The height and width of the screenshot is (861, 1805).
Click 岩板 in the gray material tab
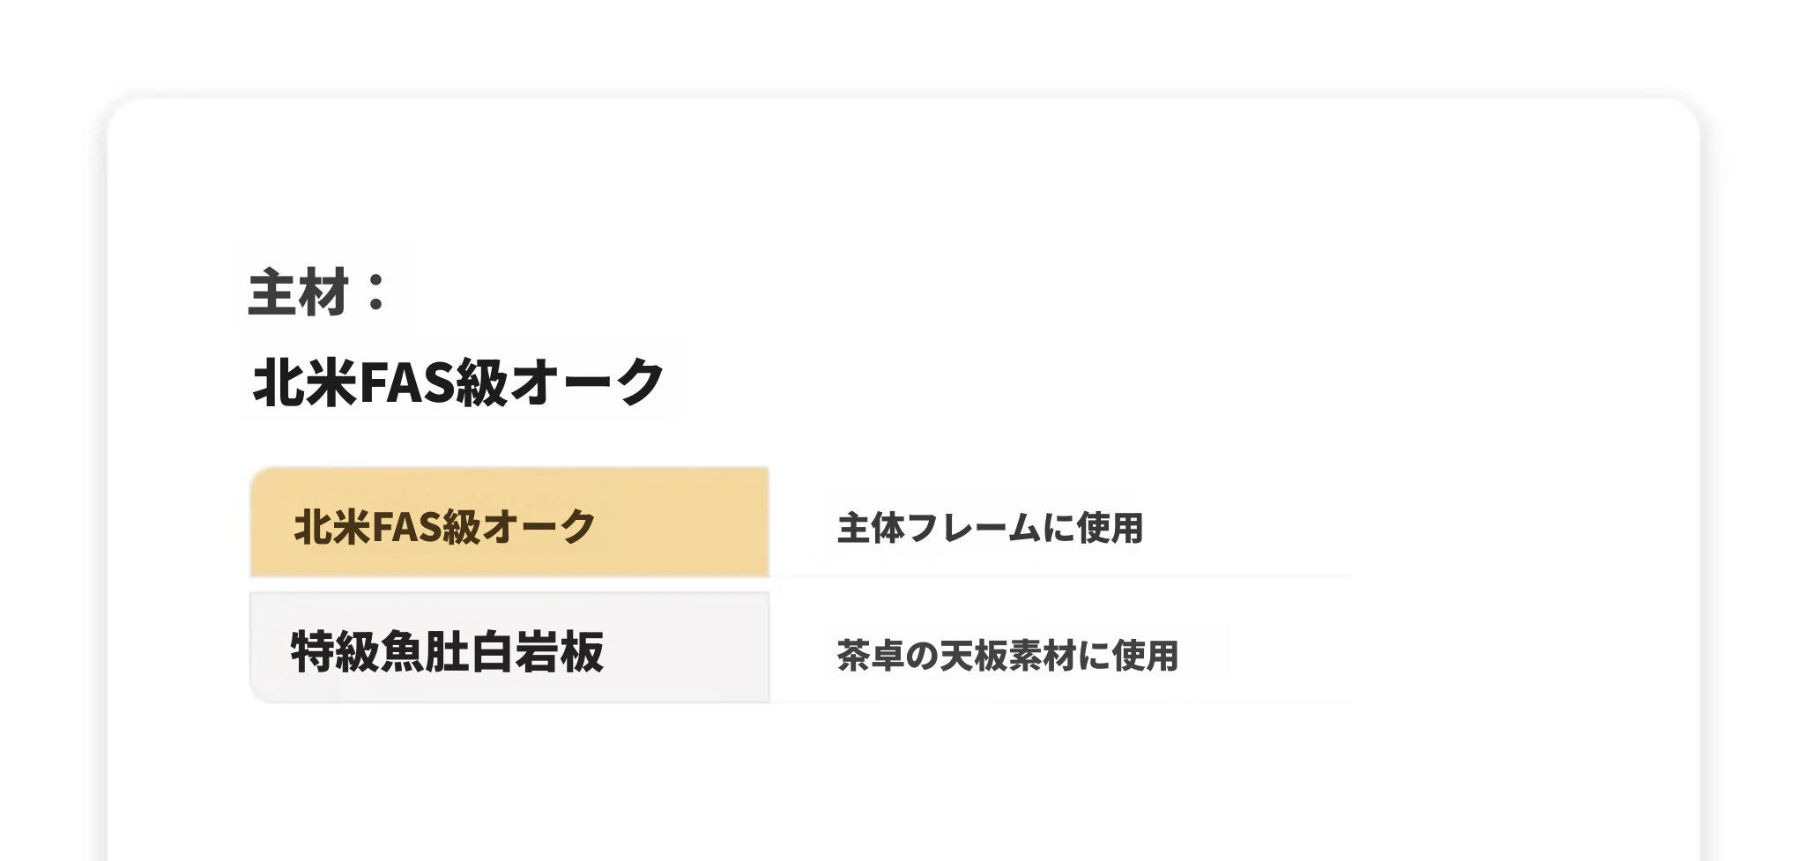point(559,652)
